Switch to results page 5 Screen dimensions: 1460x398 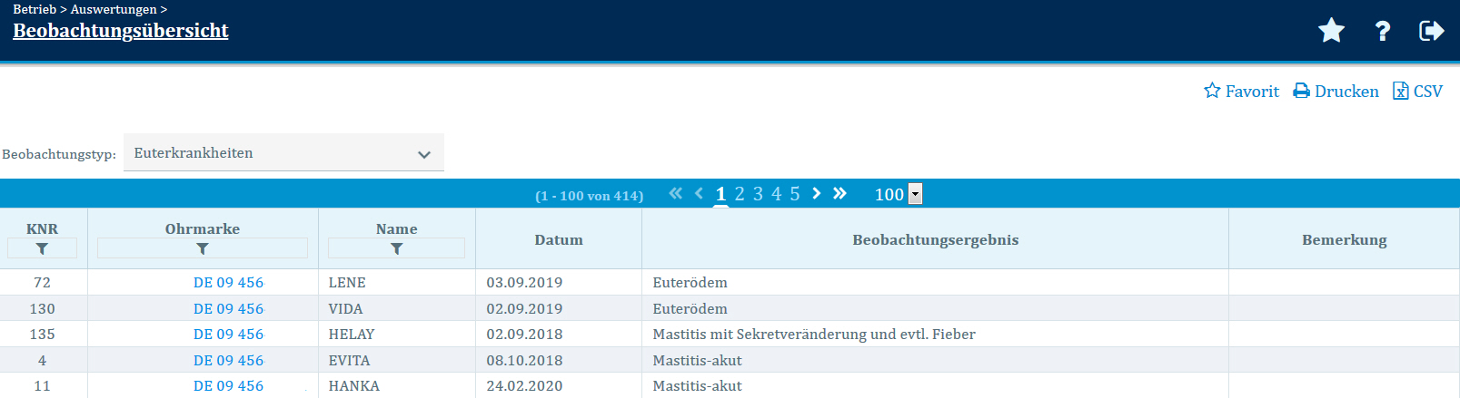coord(795,194)
